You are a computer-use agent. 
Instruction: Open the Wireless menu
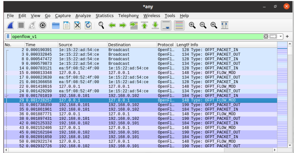tap(152, 16)
